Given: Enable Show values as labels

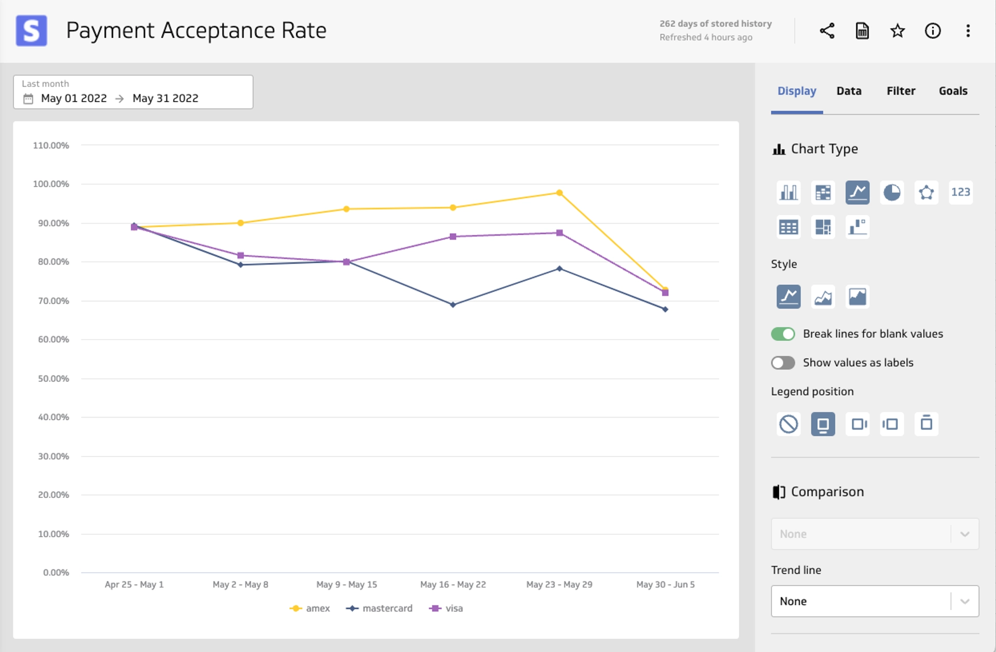Looking at the screenshot, I should coord(783,363).
